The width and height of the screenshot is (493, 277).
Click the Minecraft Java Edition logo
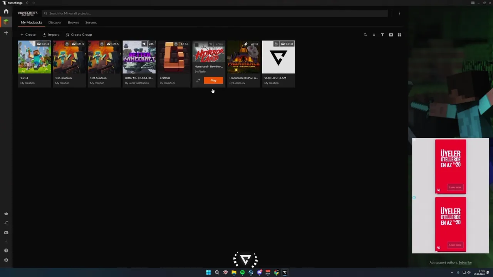[28, 13]
